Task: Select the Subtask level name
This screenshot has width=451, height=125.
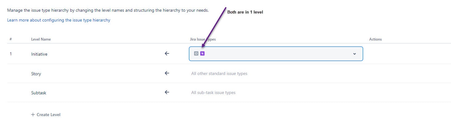Action: pos(39,93)
